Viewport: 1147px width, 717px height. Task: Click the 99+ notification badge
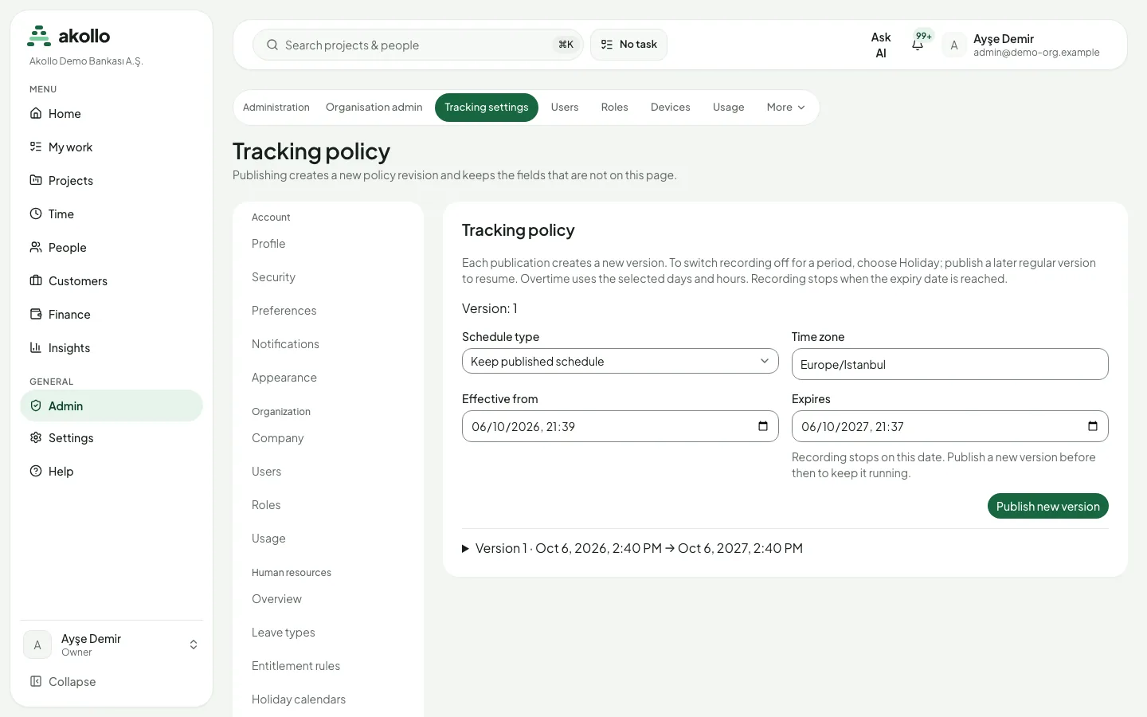[x=924, y=36]
